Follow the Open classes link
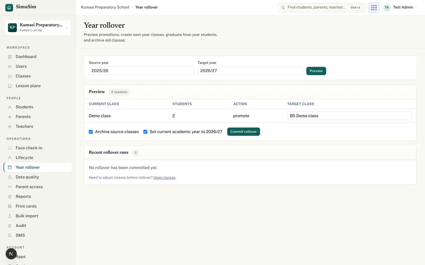 click(164, 178)
